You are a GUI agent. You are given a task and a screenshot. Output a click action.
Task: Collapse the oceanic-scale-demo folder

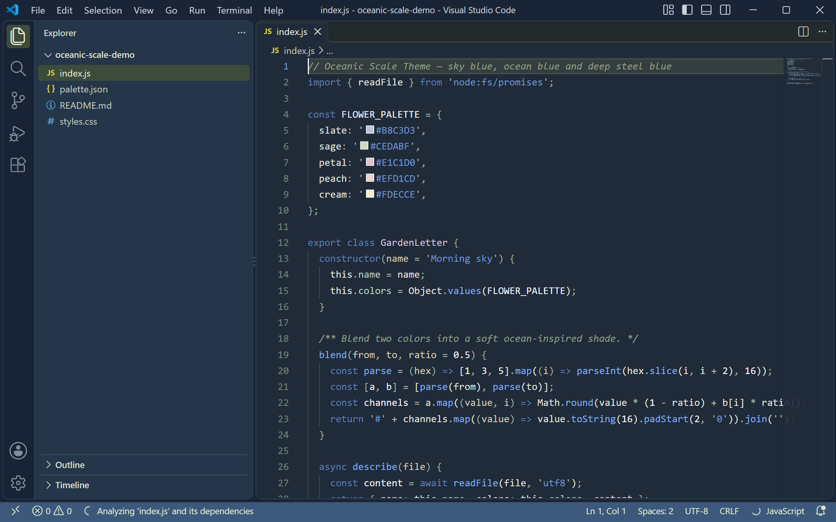(x=48, y=55)
